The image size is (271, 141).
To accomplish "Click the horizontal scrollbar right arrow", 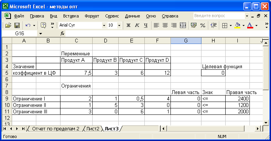I will [257, 129].
